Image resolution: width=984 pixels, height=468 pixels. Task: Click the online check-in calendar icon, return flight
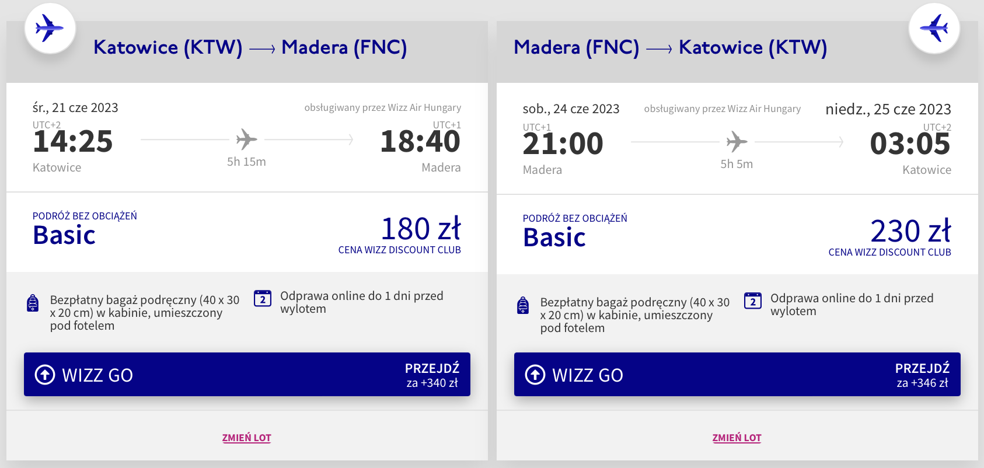click(753, 301)
